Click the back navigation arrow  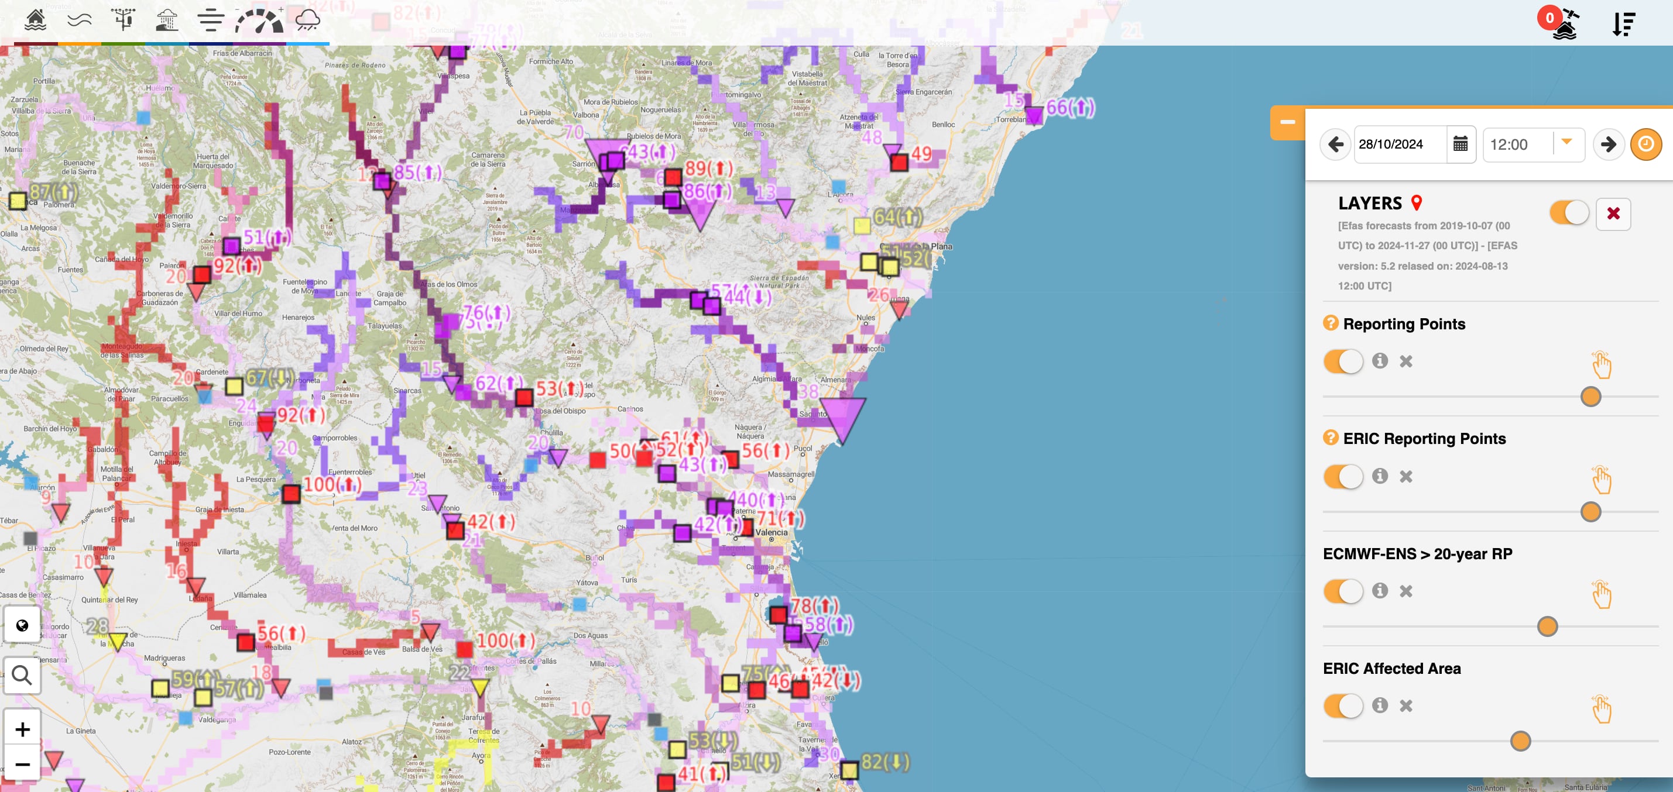coord(1336,144)
